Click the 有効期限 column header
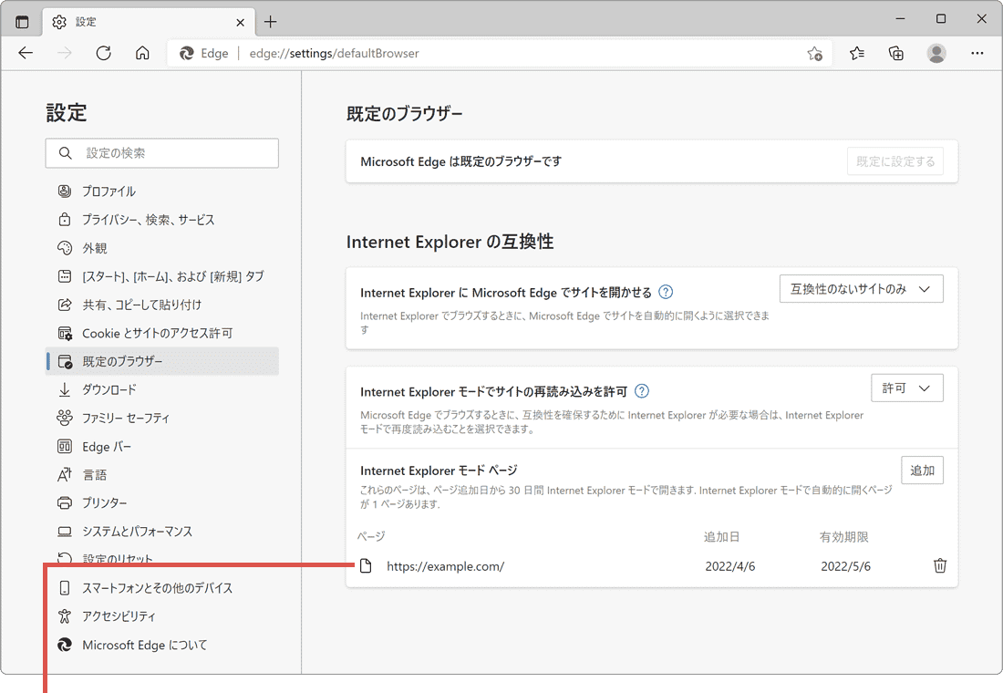Viewport: 1003px width, 693px height. click(x=843, y=537)
